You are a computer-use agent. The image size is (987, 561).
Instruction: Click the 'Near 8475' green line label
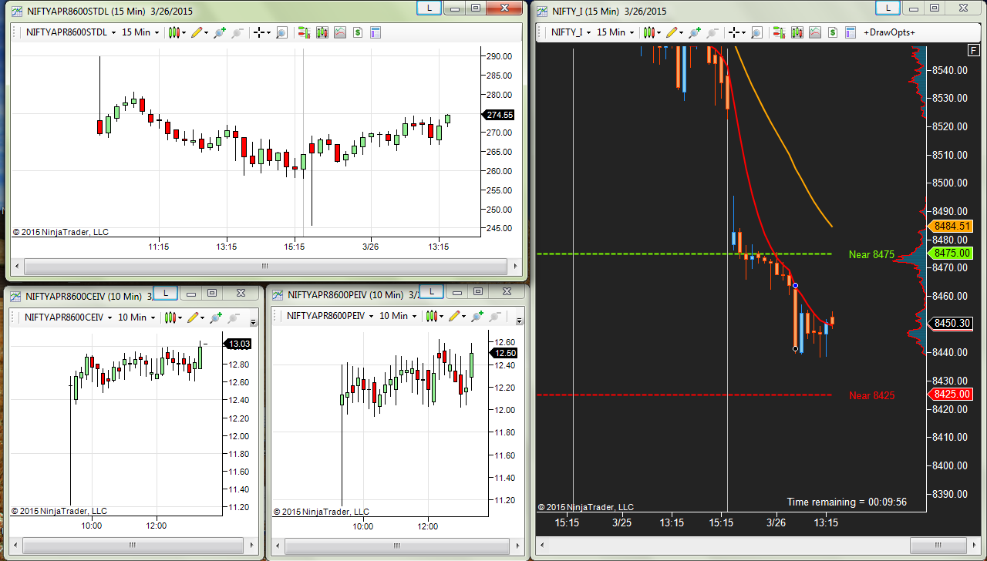pyautogui.click(x=871, y=254)
